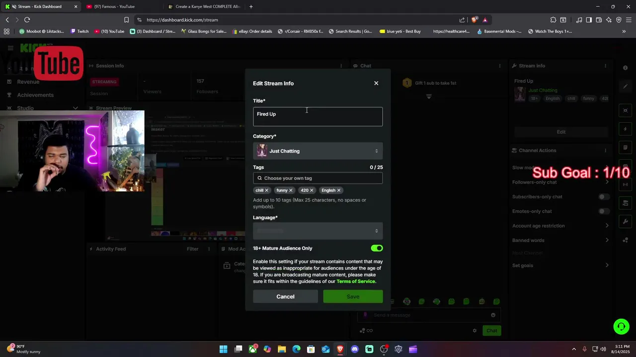
Task: Toggle 18+ Mature Audience Only switch
Action: click(x=377, y=248)
